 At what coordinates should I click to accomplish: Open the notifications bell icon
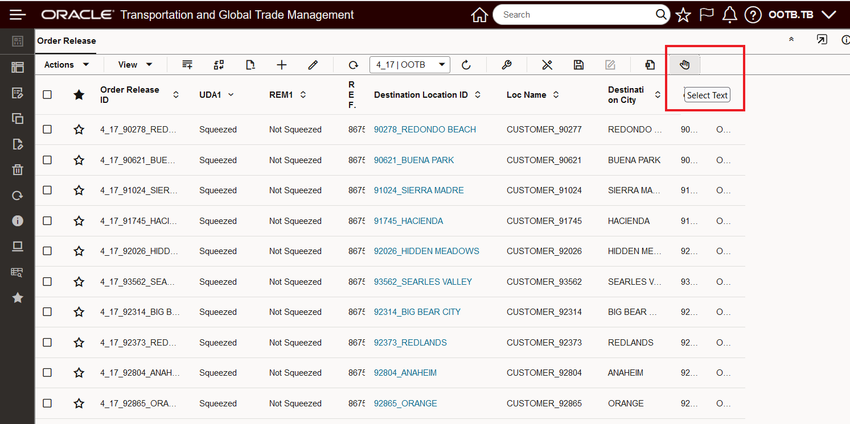729,15
